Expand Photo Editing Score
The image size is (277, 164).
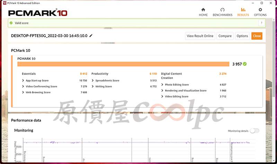click(162, 85)
